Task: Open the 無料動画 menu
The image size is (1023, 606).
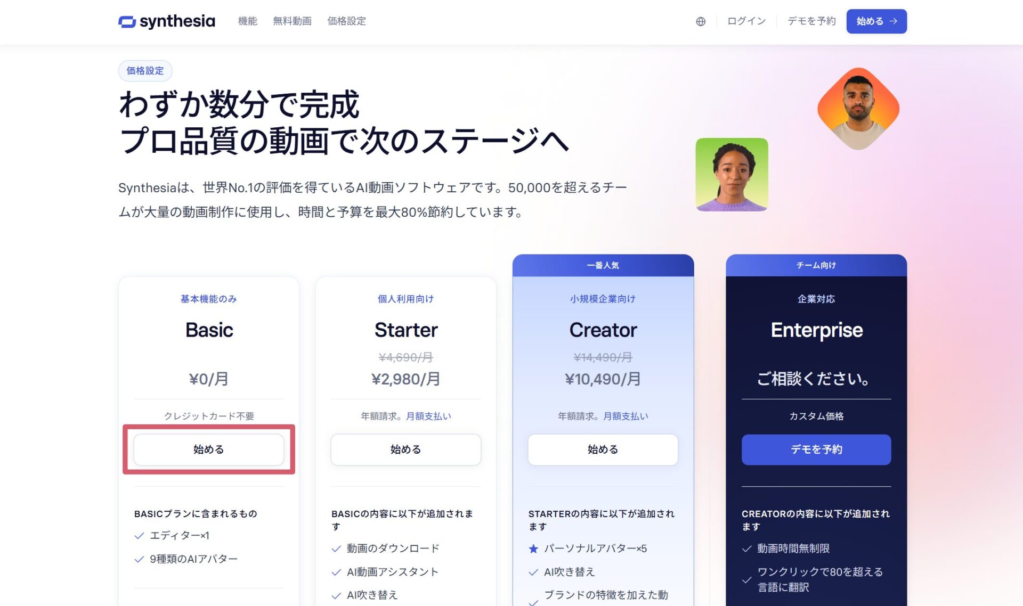Action: tap(292, 21)
